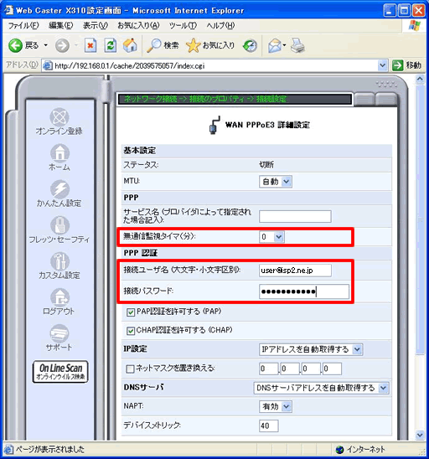Click the WAN PPPoE3 詳細設定 heading
The height and width of the screenshot is (459, 429).
pyautogui.click(x=267, y=125)
